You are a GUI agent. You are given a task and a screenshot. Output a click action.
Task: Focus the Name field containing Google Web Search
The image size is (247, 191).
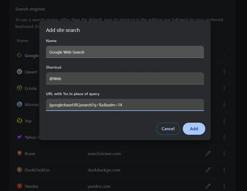(x=125, y=52)
